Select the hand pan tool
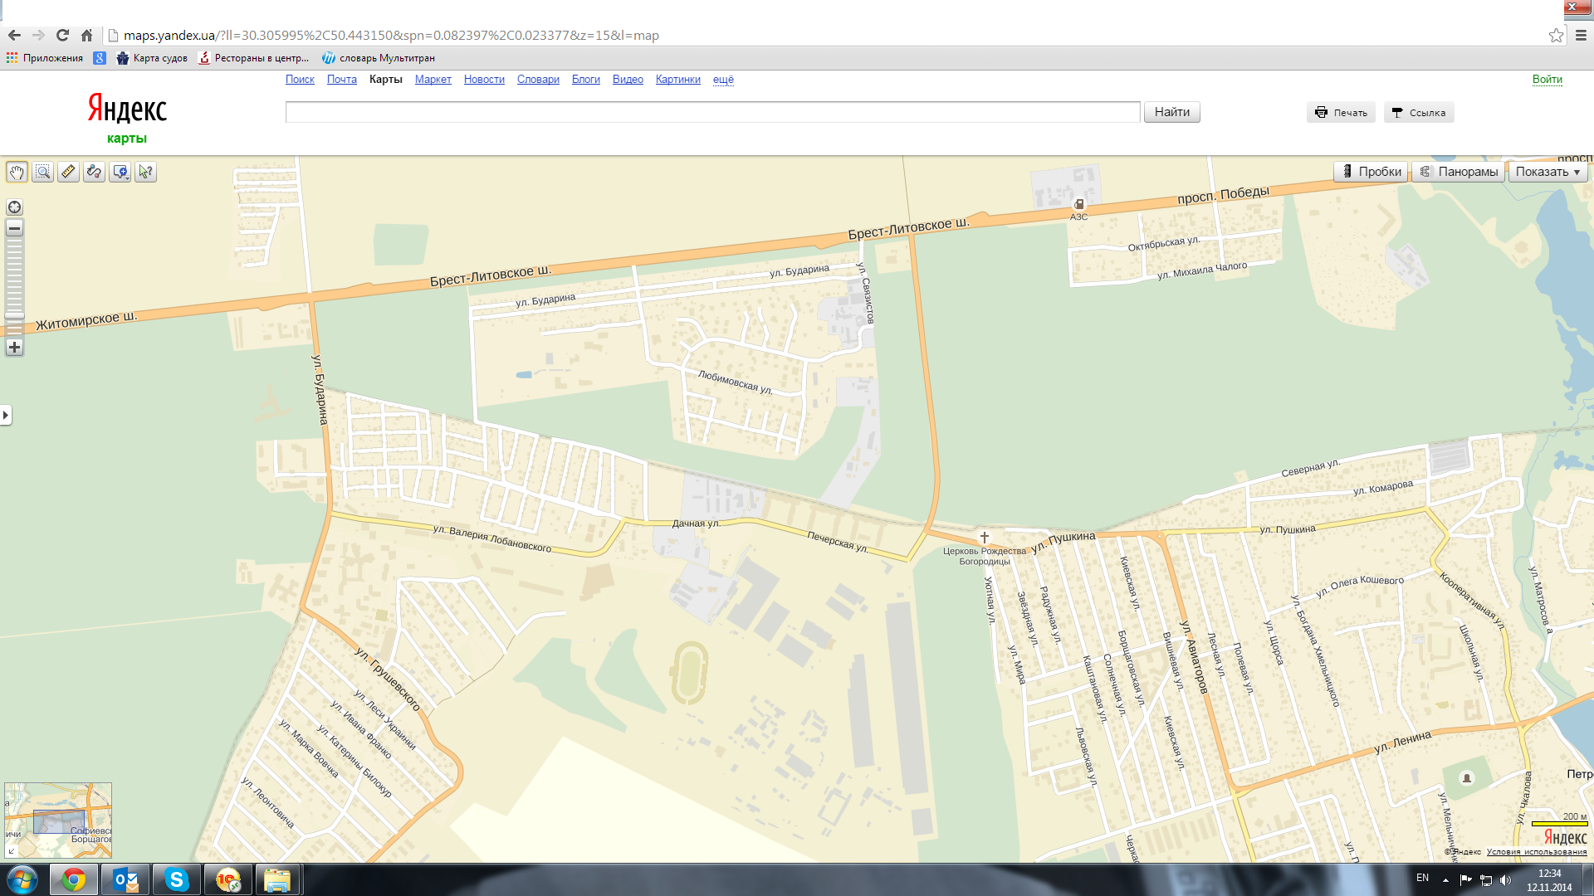The height and width of the screenshot is (896, 1594). click(17, 172)
